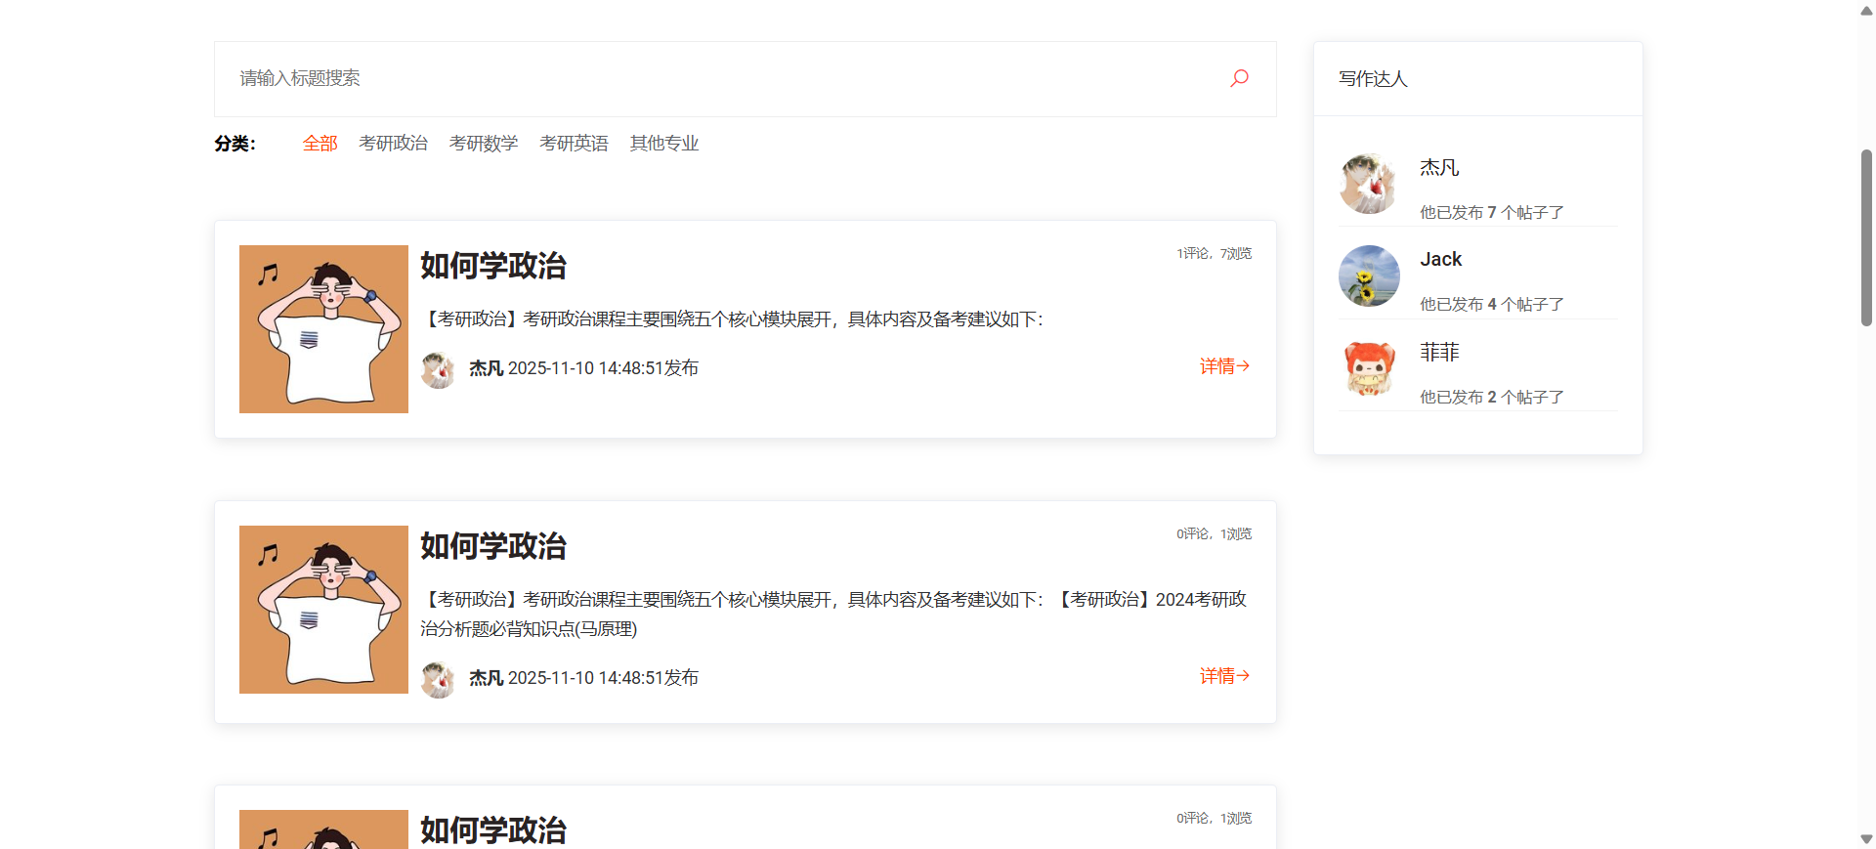This screenshot has height=849, width=1876.
Task: Open 菲菲's avatar in 写作达人 panel
Action: 1369,368
